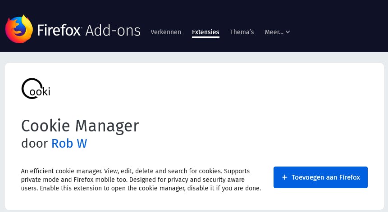The image size is (388, 212).
Task: Expand the Meer… dropdown menu
Action: (x=274, y=32)
